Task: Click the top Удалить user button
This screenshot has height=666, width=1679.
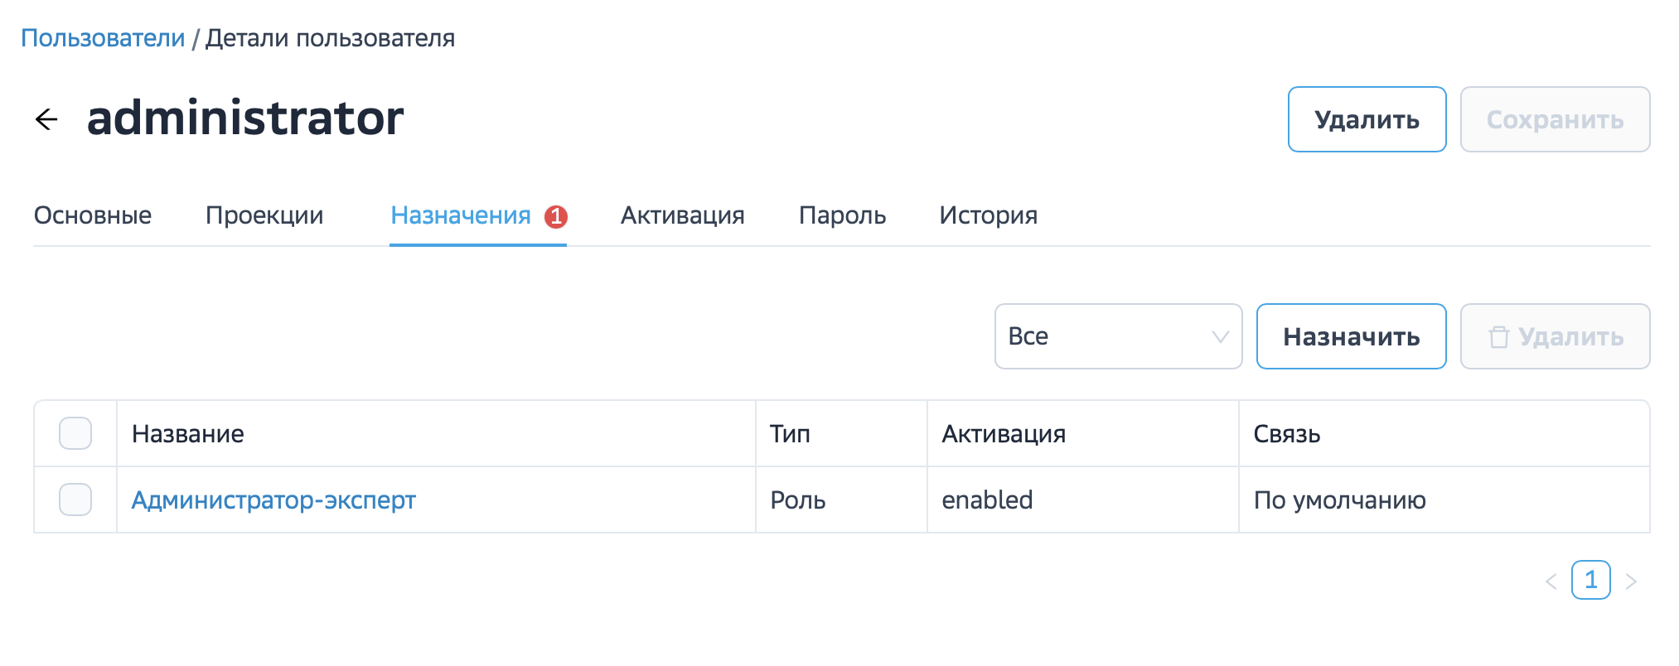Action: tap(1367, 119)
